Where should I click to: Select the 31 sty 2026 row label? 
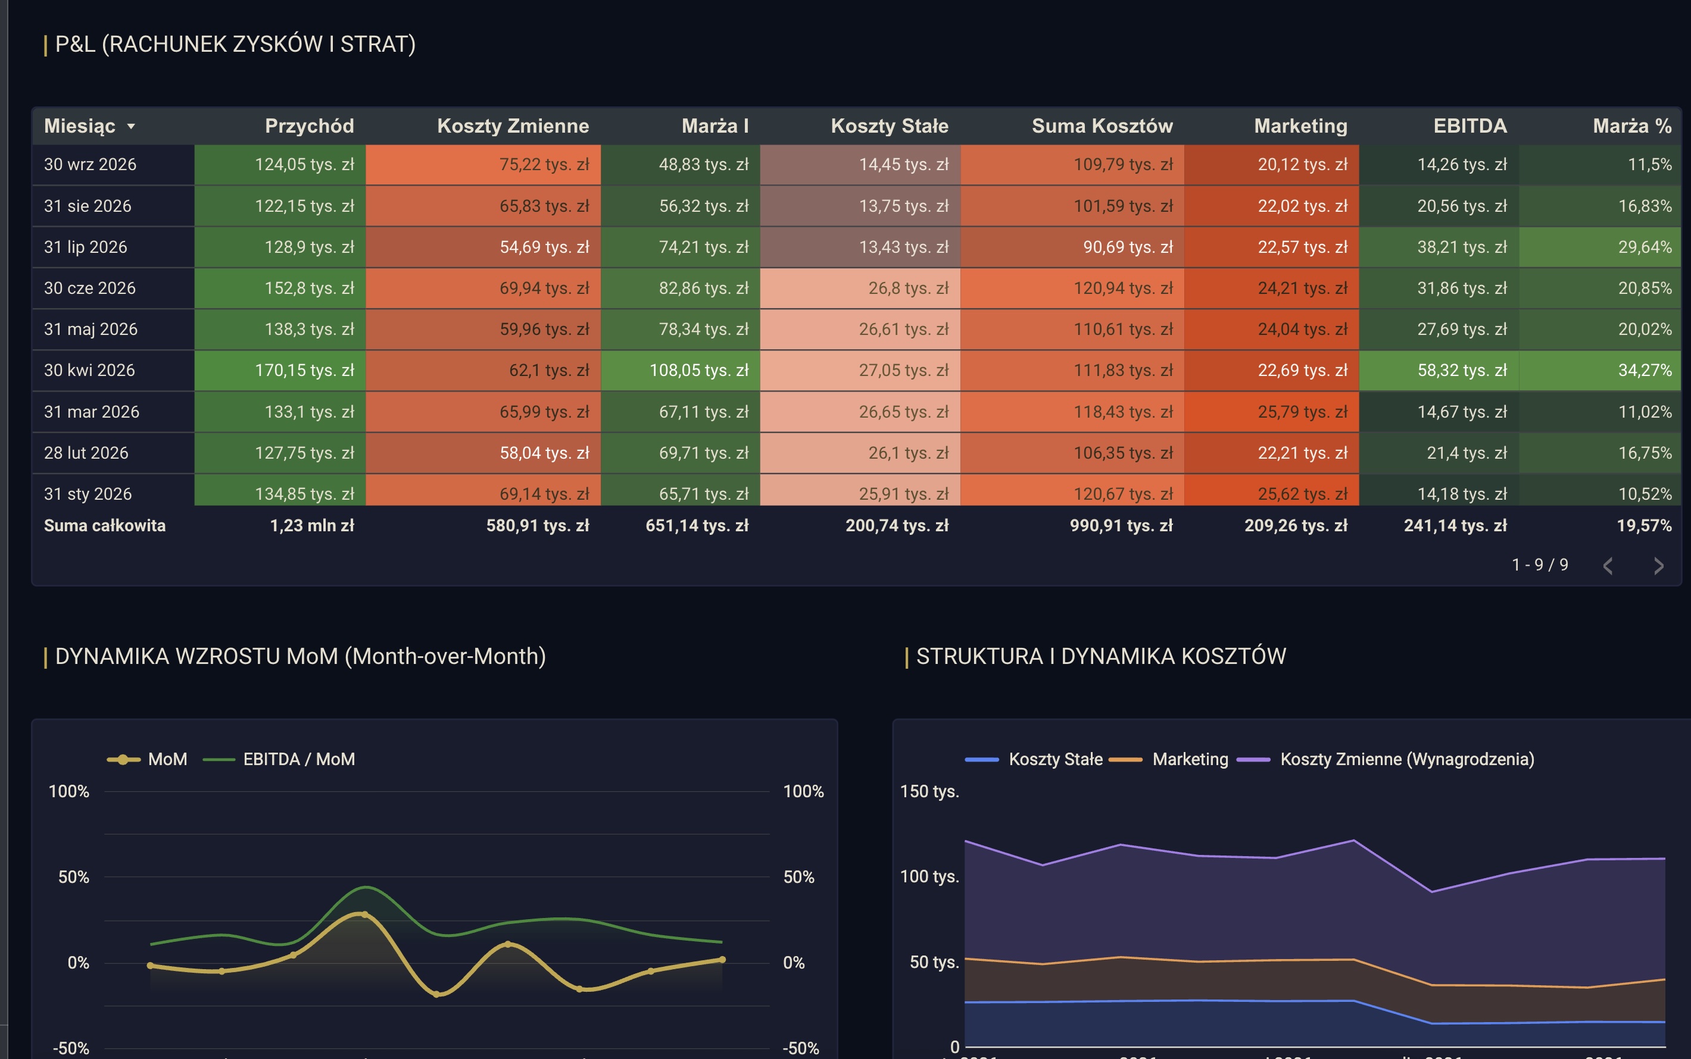[x=88, y=494]
